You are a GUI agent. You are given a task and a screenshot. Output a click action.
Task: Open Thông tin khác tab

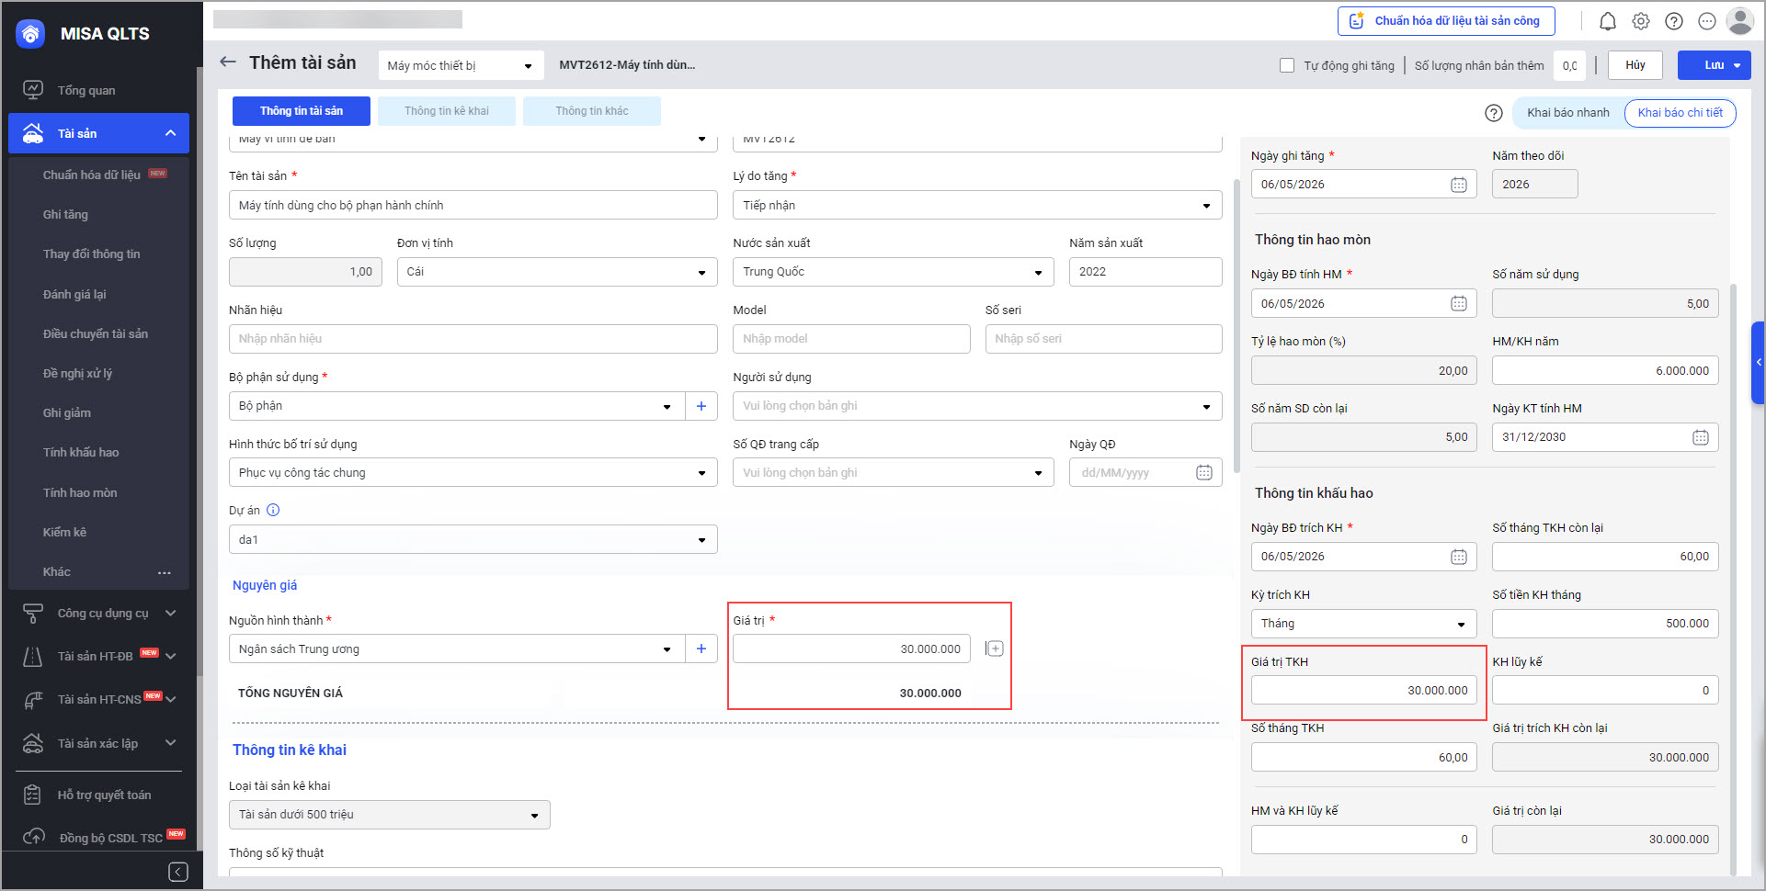tap(591, 111)
